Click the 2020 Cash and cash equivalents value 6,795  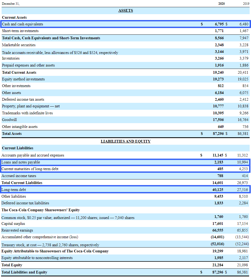(x=219, y=24)
